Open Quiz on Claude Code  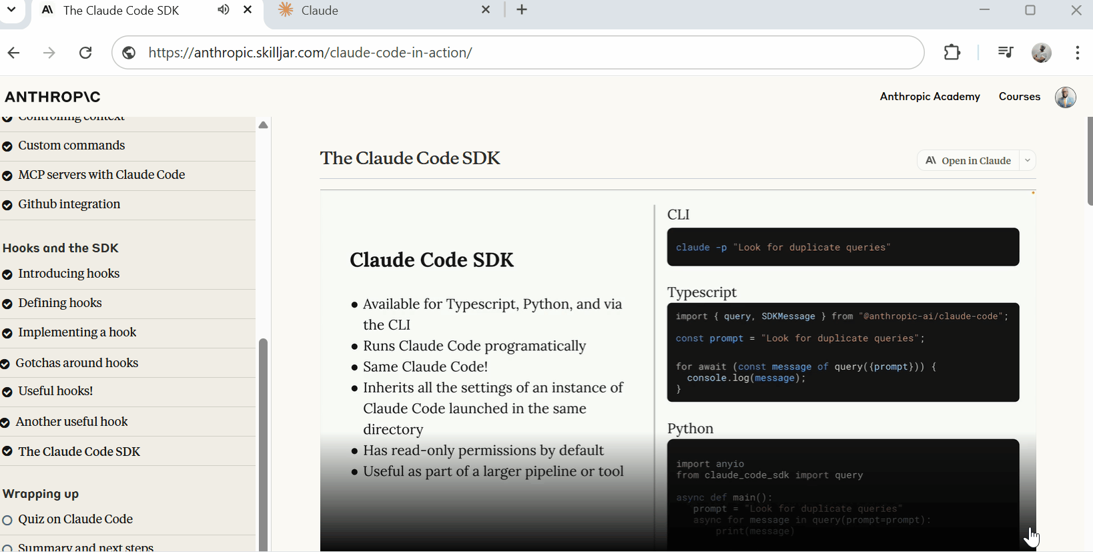pos(75,519)
